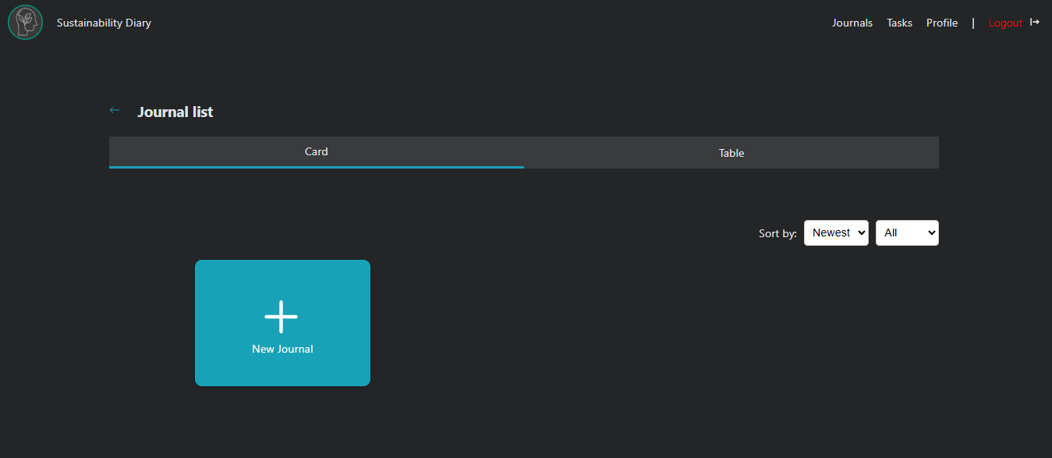Click the Sort by label

pyautogui.click(x=777, y=233)
